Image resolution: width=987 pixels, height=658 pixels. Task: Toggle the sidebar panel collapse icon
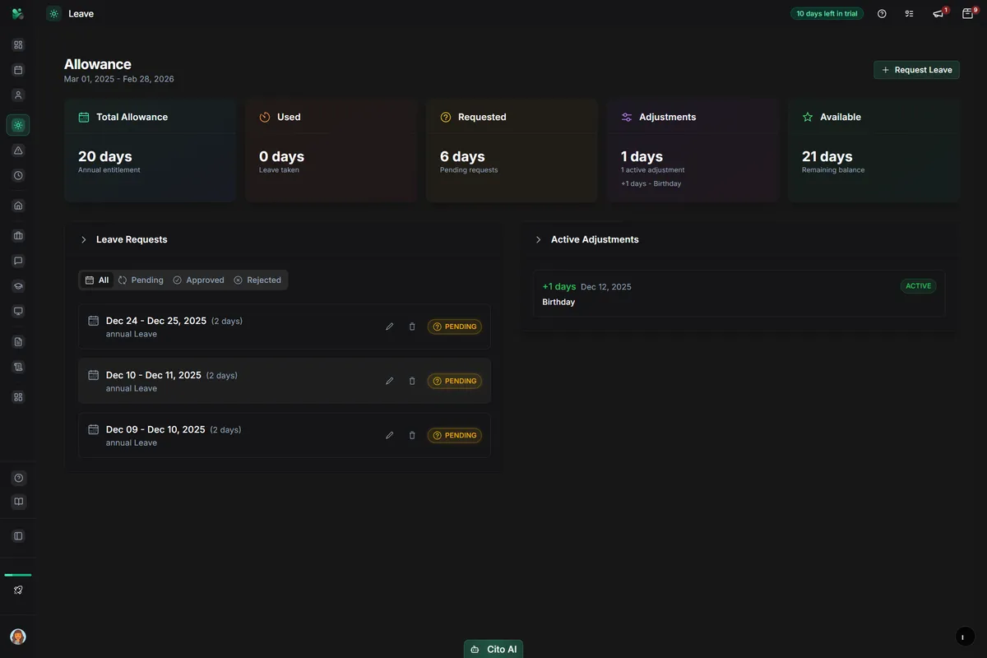[18, 536]
